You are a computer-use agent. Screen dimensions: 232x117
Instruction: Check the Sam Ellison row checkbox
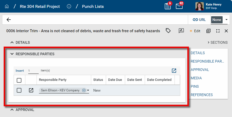[19, 90]
